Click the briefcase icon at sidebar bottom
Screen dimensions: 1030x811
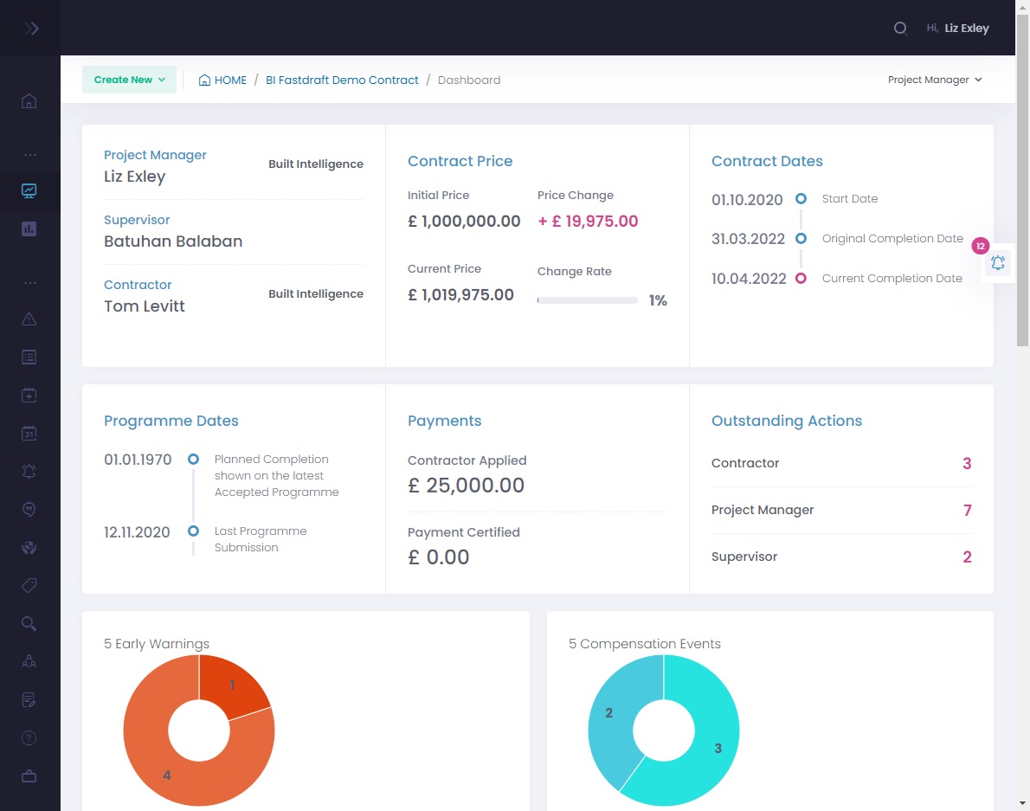29,776
